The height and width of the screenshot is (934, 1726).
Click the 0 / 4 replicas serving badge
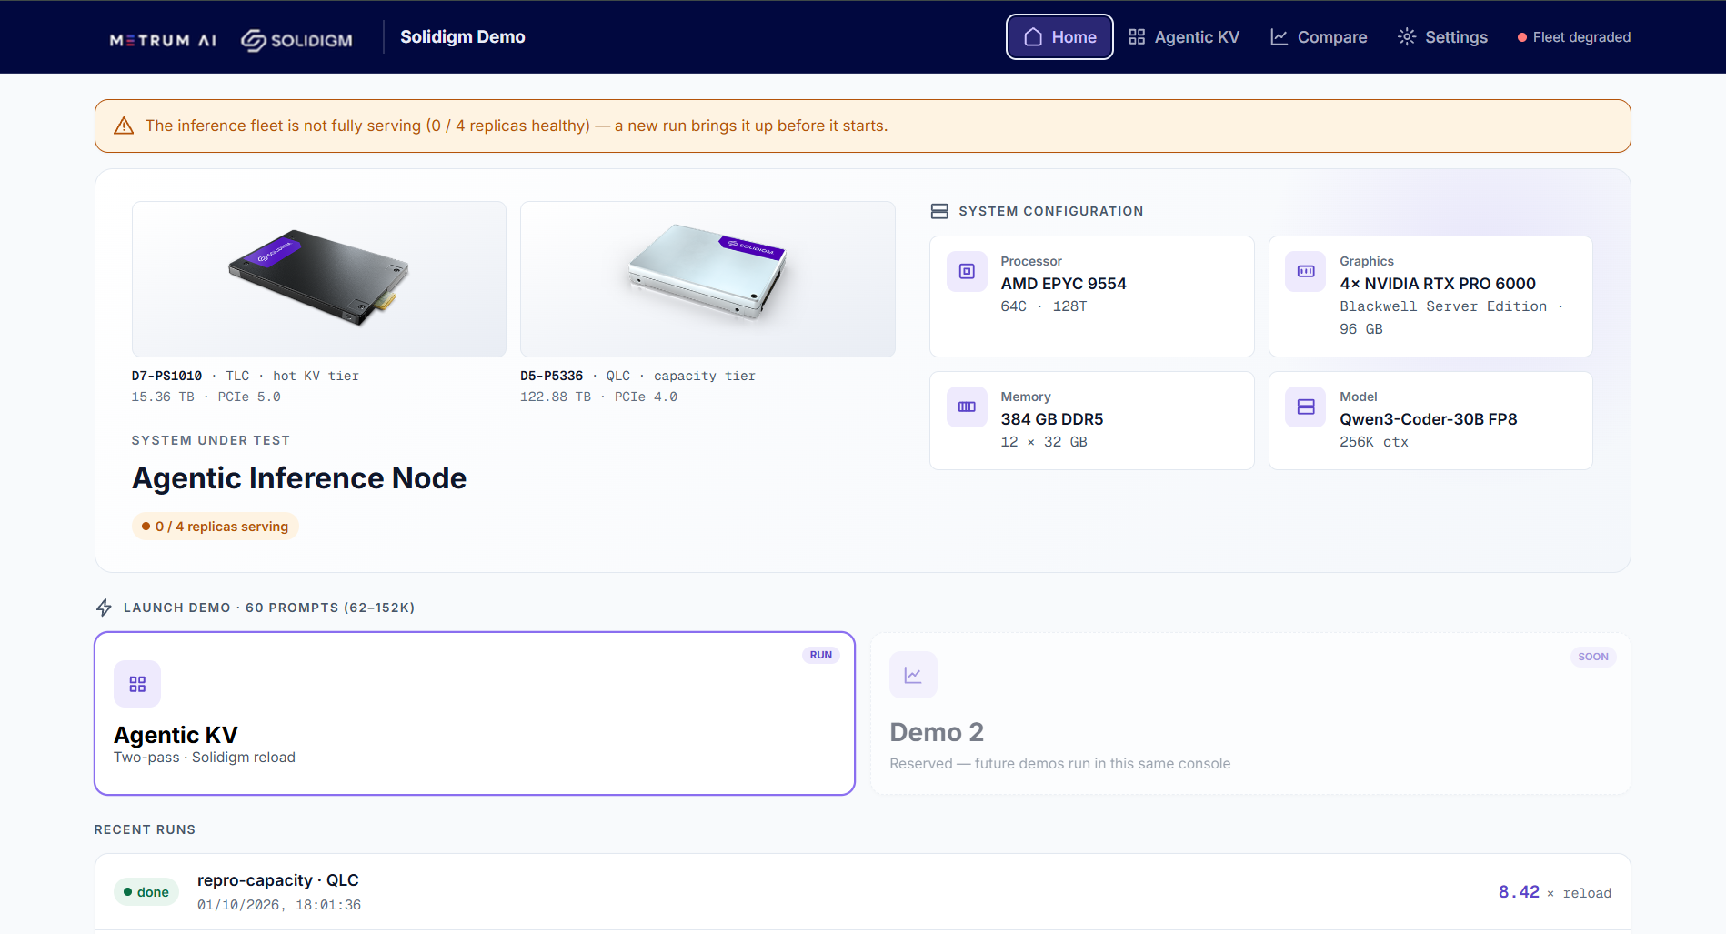(x=216, y=527)
